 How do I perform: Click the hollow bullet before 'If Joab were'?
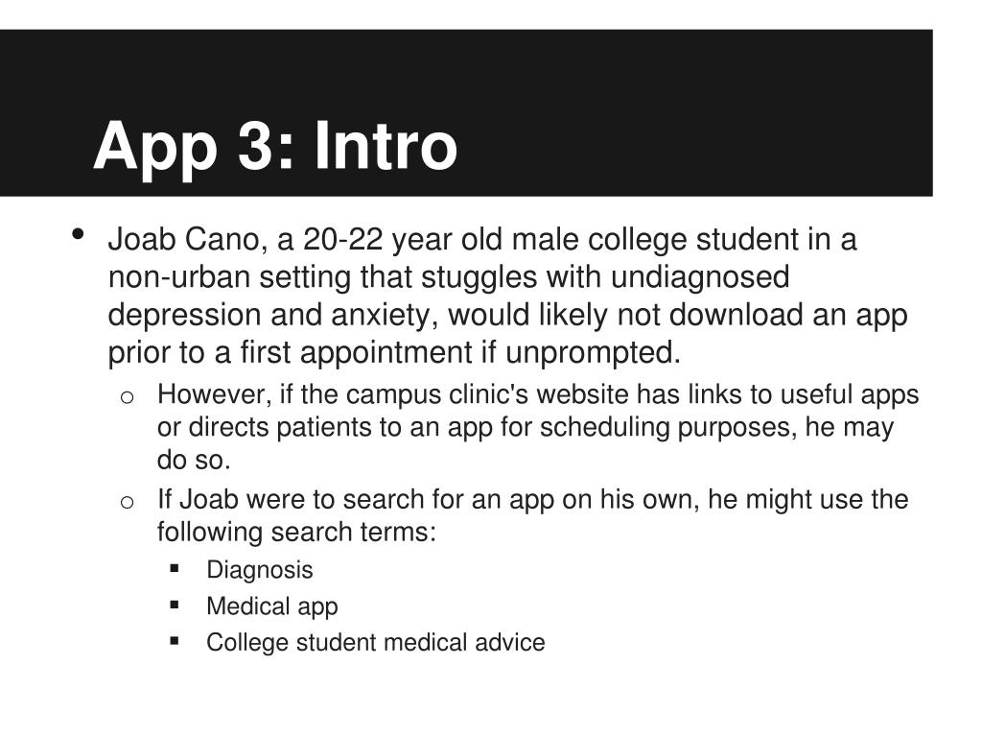click(127, 502)
